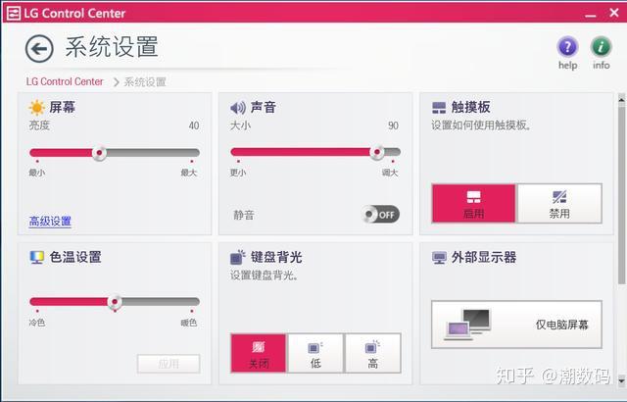Click the volume value 90
627x402 pixels.
394,126
